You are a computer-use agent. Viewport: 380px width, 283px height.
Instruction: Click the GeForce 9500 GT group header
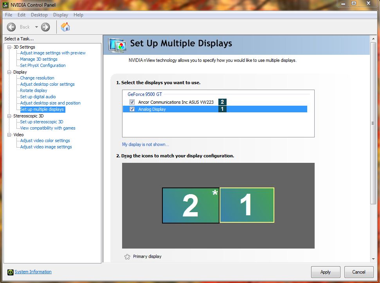[x=145, y=94]
